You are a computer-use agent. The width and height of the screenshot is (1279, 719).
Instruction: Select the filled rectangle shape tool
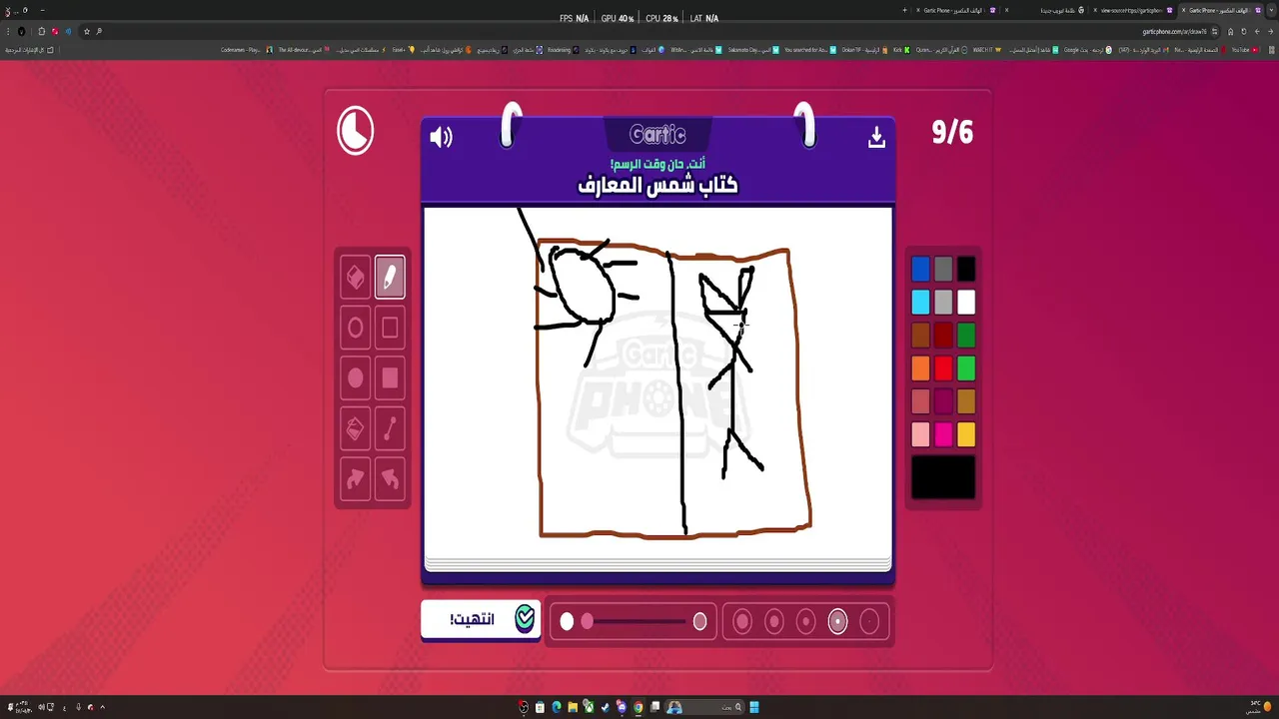click(x=390, y=377)
